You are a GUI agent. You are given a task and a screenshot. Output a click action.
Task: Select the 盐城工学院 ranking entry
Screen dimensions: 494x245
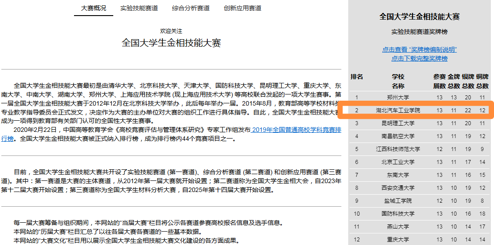tap(398, 201)
